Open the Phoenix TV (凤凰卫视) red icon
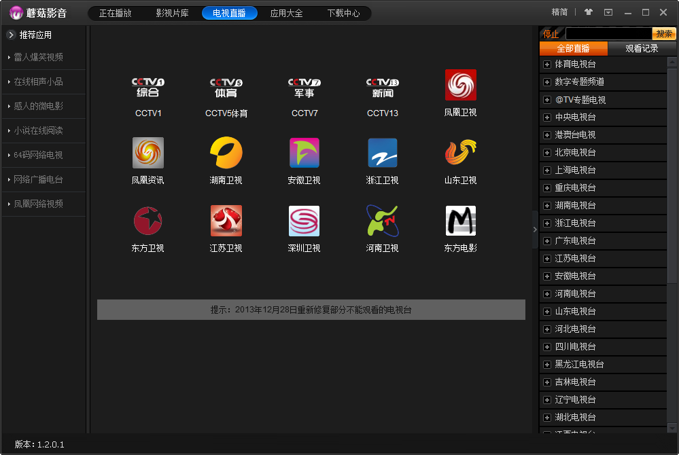Viewport: 679px width, 455px height. [x=461, y=85]
